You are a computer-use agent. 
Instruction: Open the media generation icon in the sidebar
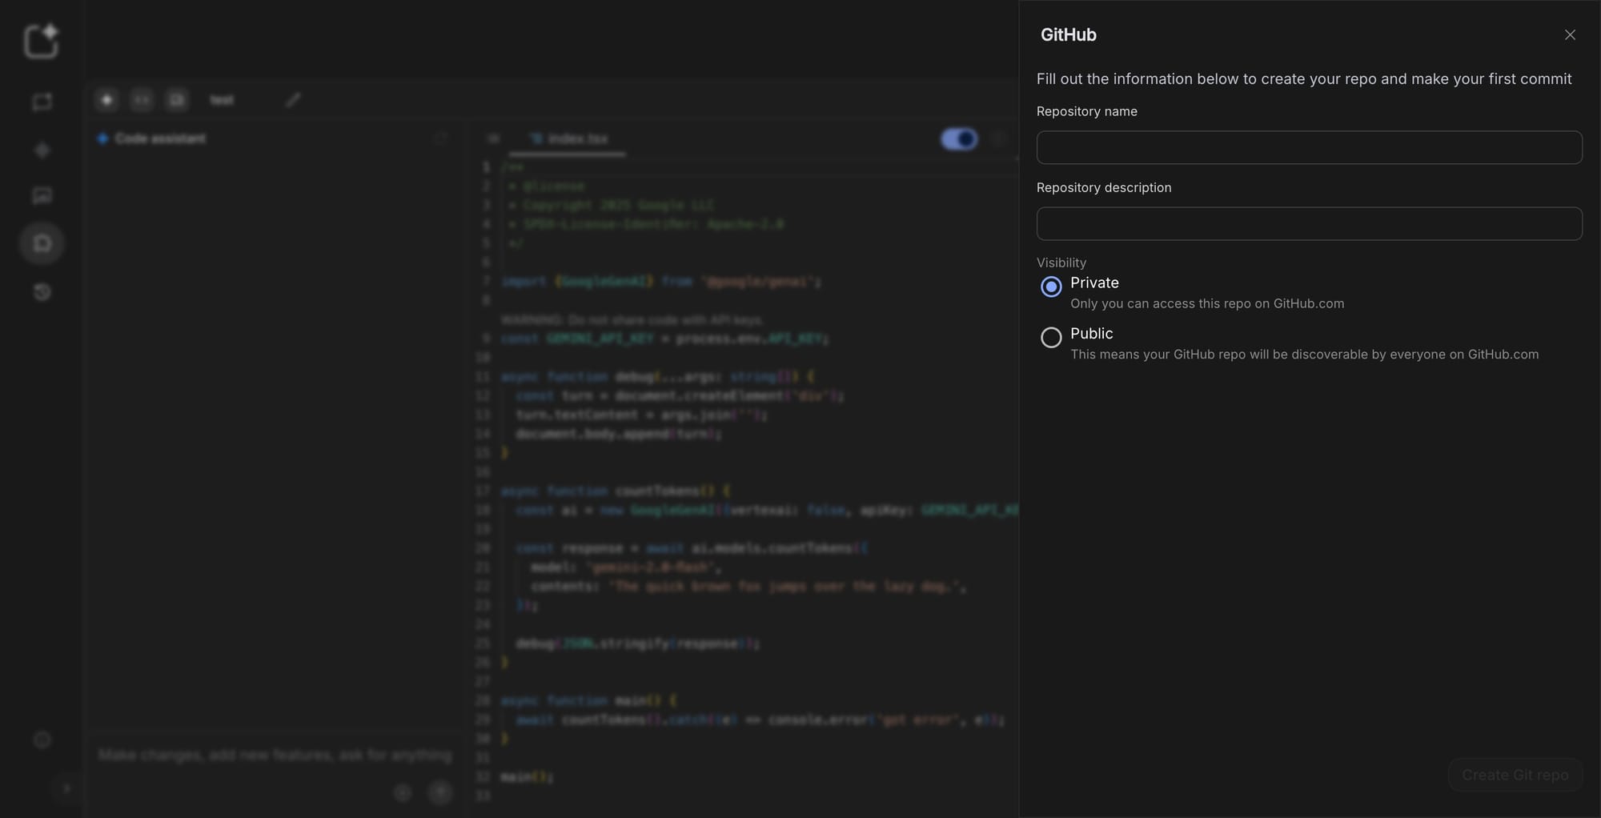pyautogui.click(x=42, y=195)
